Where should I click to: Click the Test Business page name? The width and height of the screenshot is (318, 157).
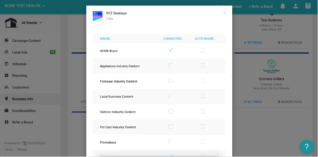coord(271,20)
